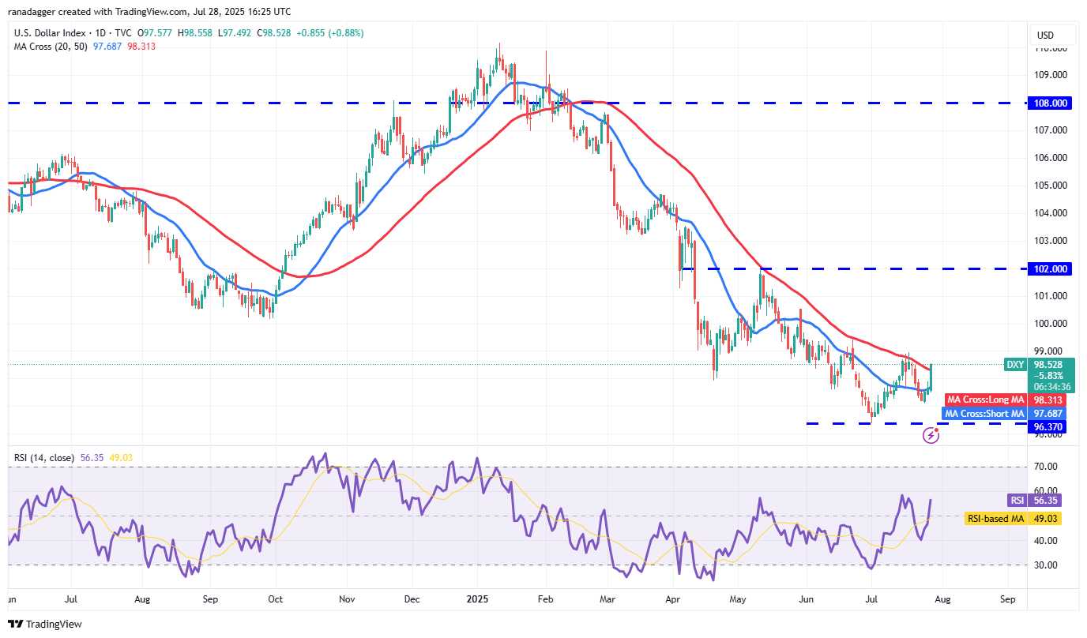Open the 1D timeframe selector in the legend
Viewport: 1087px width, 638px height.
tap(101, 32)
